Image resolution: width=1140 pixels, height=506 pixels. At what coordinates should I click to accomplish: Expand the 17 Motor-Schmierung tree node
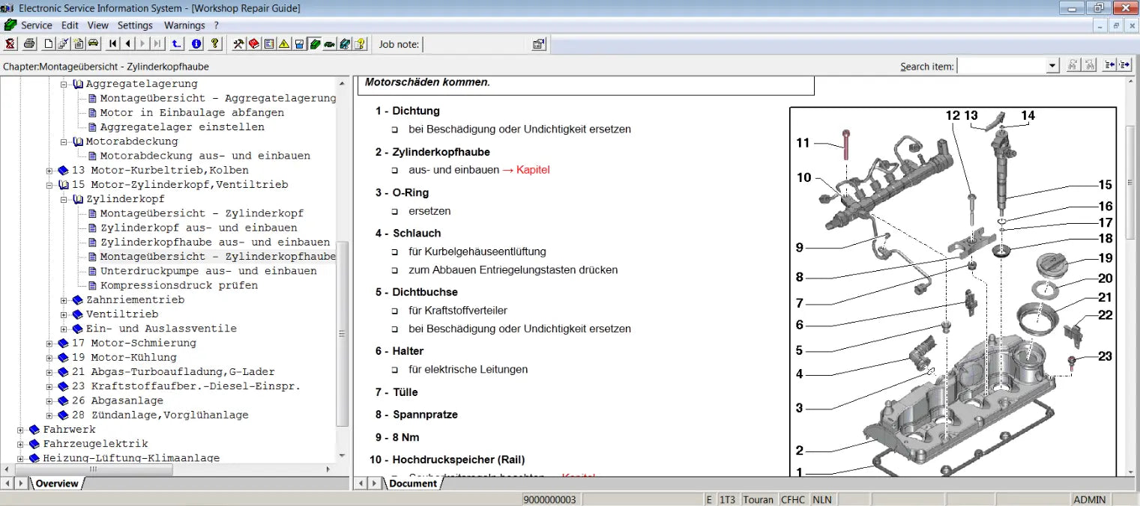[x=50, y=343]
